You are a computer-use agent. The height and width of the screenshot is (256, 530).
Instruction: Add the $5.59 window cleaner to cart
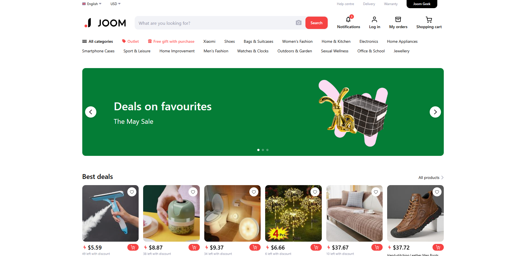pyautogui.click(x=133, y=247)
